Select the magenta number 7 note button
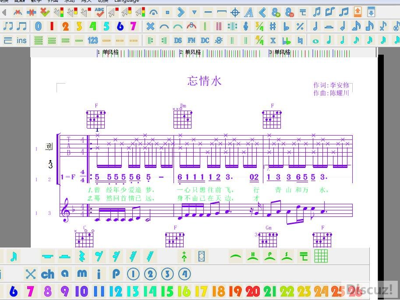400x300 pixels. tap(133, 26)
